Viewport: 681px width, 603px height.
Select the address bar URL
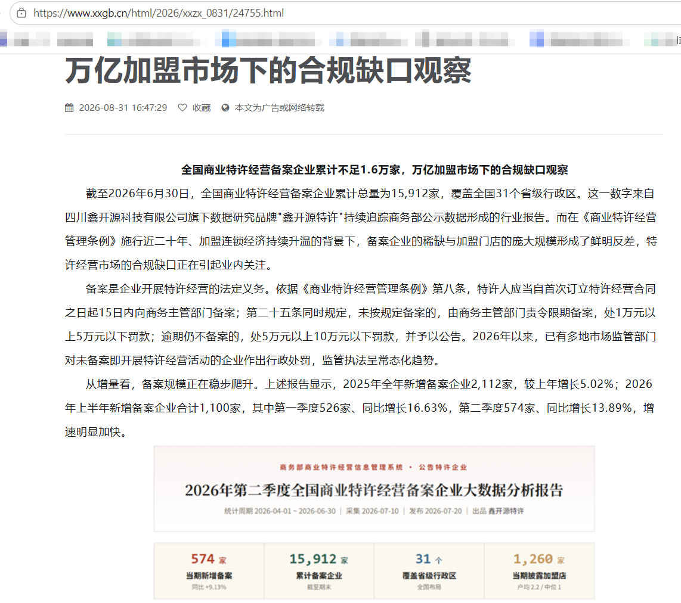[159, 13]
